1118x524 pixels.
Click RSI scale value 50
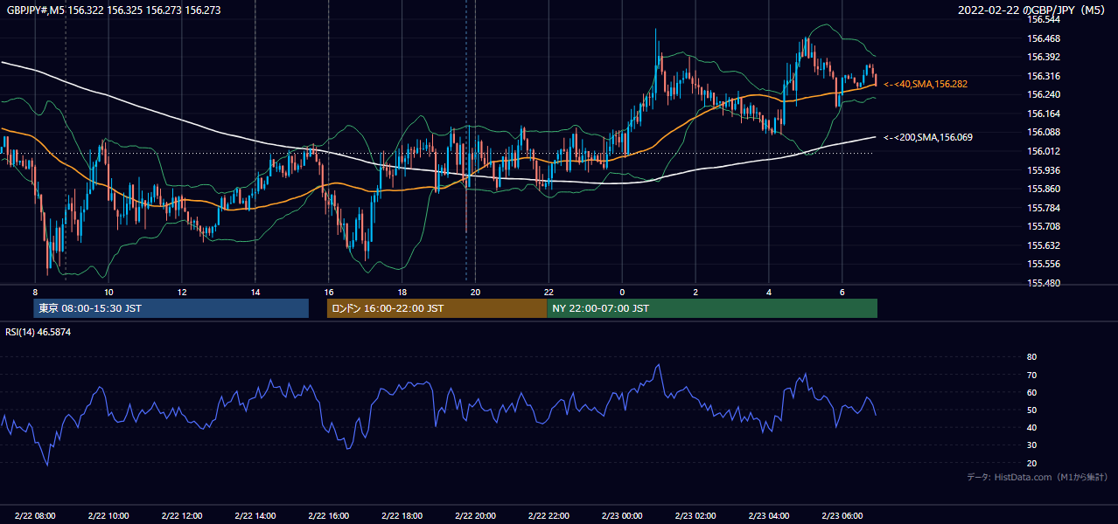point(1031,410)
